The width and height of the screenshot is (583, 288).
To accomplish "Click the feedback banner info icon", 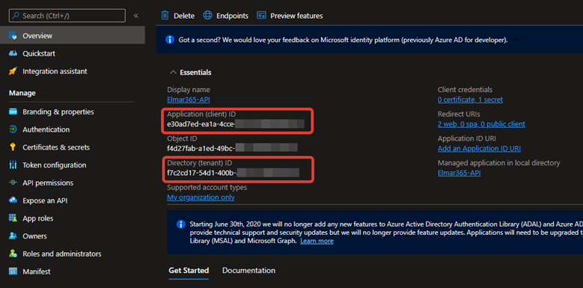I will (170, 40).
